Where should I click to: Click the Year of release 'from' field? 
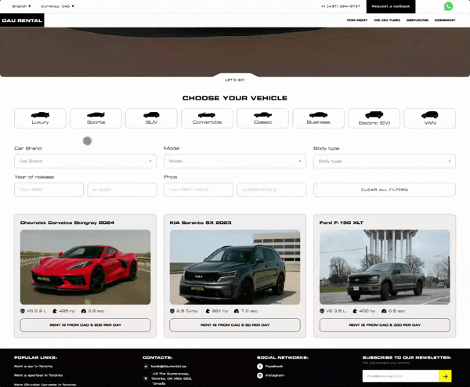coord(49,190)
